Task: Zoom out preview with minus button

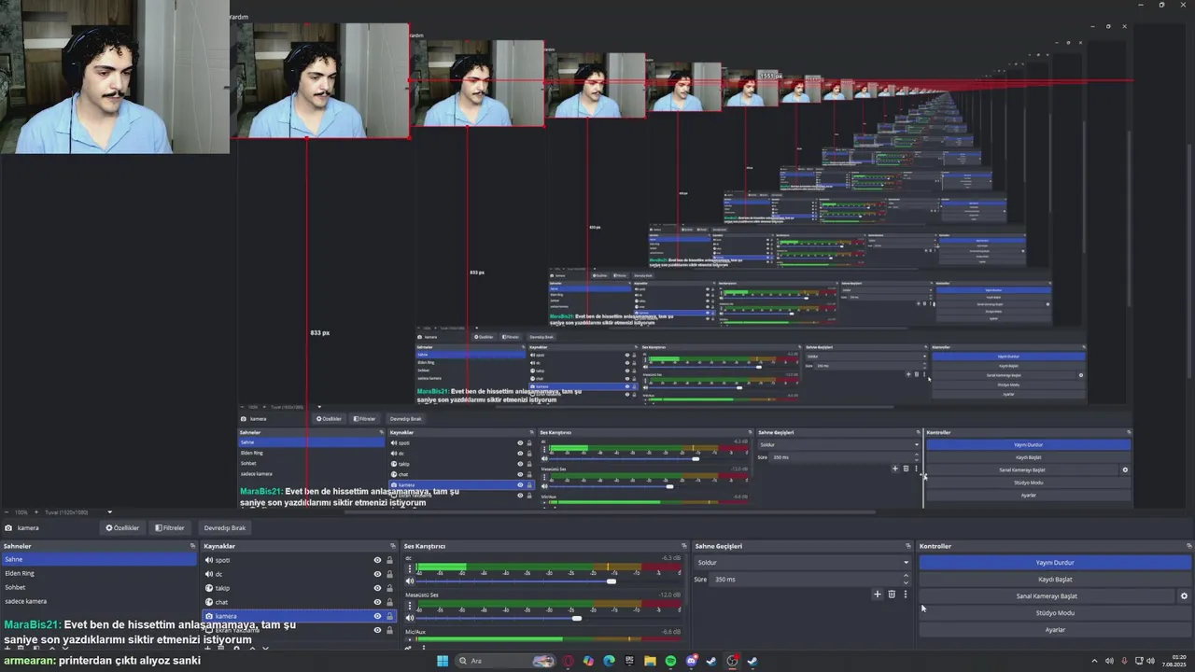Action: pyautogui.click(x=7, y=512)
